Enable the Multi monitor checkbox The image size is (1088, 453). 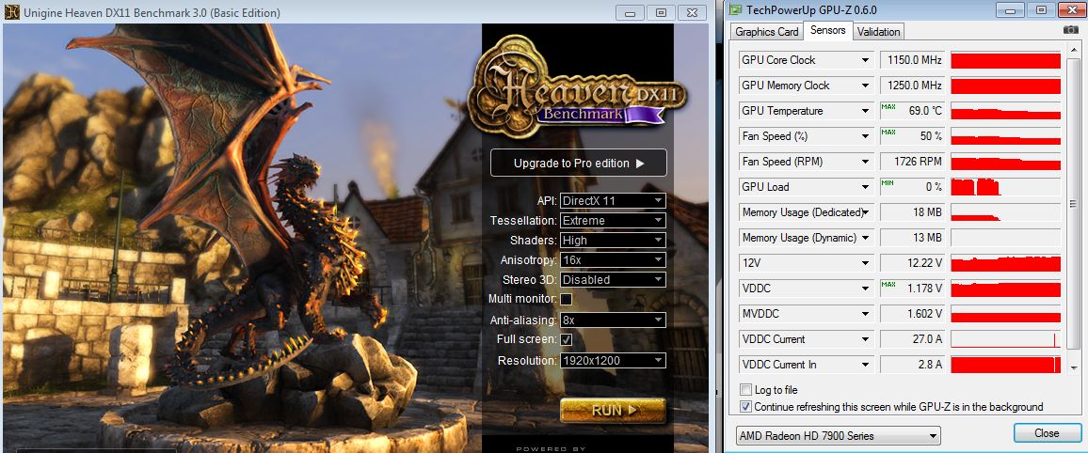coord(567,299)
